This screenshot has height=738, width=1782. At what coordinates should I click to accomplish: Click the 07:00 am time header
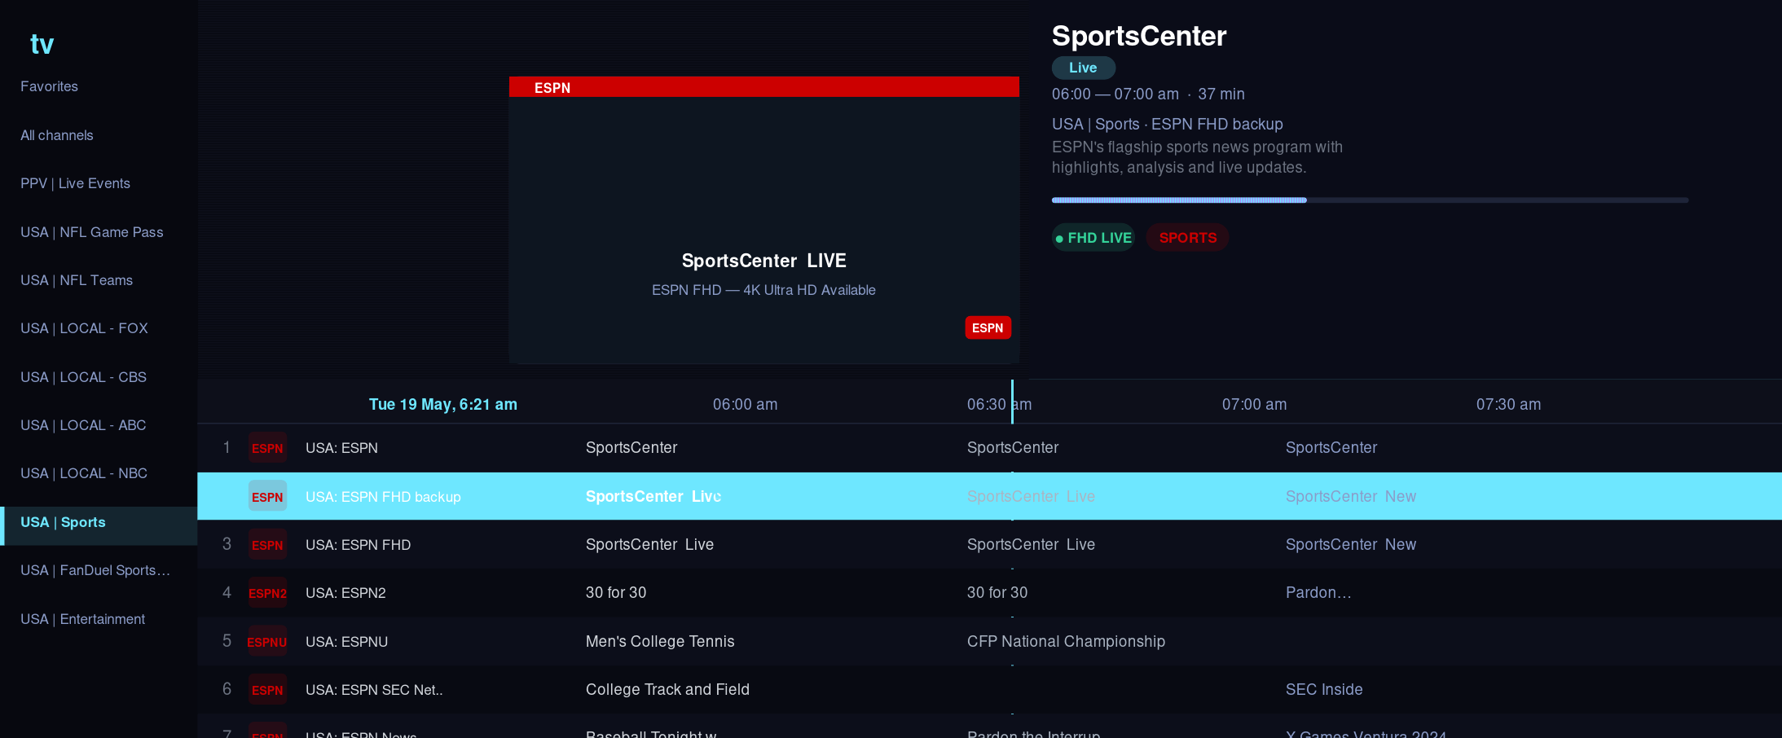tap(1254, 404)
